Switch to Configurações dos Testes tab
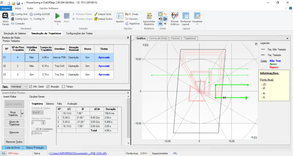Viewport: 293px width, 156px height. 79,33
